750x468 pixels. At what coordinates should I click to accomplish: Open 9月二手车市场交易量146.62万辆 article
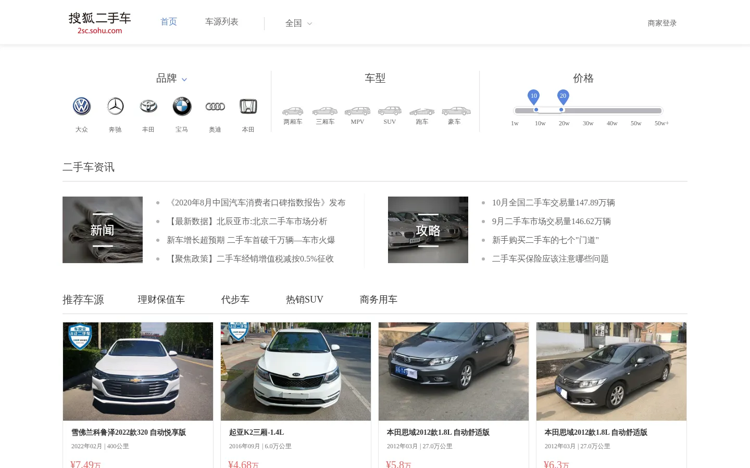coord(552,222)
